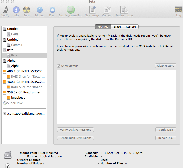Image resolution: width=183 pixels, height=168 pixels.
Task: Create a New Image from toolbar
Action: pos(92,10)
